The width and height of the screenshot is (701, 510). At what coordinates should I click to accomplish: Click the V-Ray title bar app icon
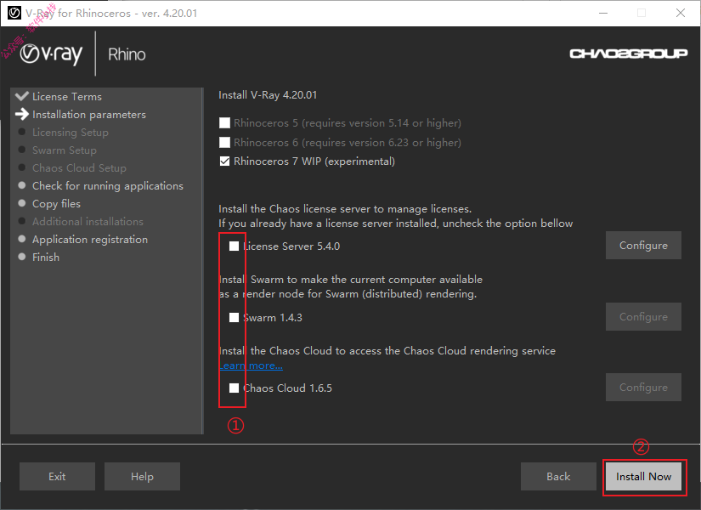click(14, 13)
